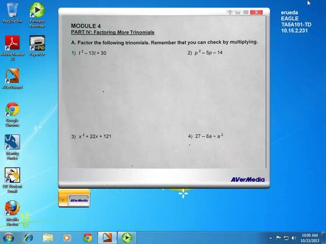
Task: Close the AVerMedia viewer window
Action: [256, 12]
